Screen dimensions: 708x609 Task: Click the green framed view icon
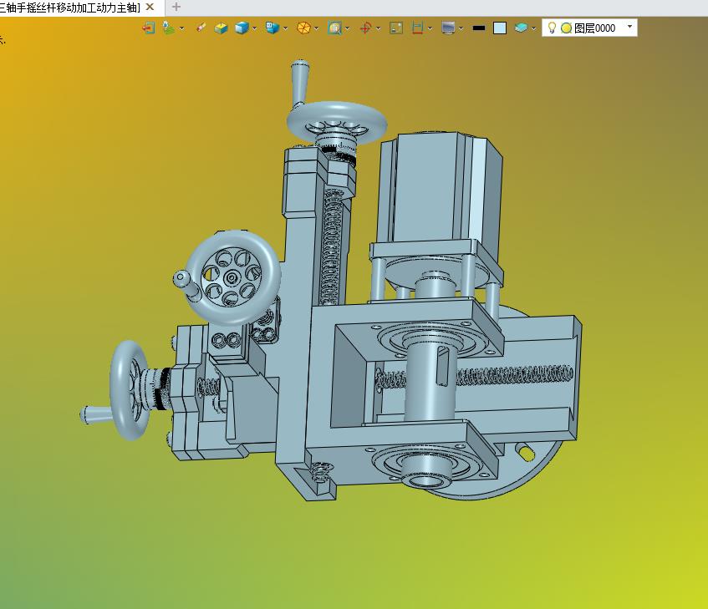(396, 28)
